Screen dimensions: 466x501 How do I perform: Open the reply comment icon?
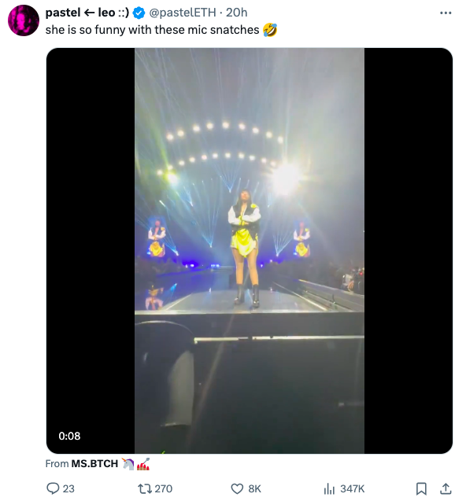(x=53, y=488)
